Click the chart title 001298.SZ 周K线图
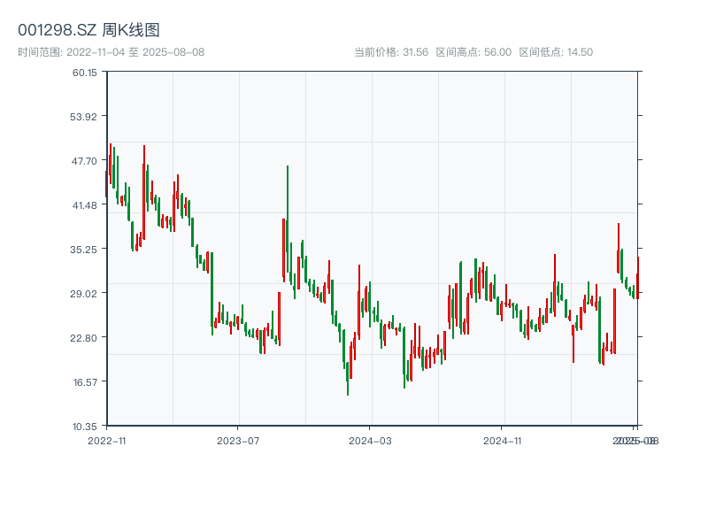This screenshot has height=531, width=708. [88, 30]
